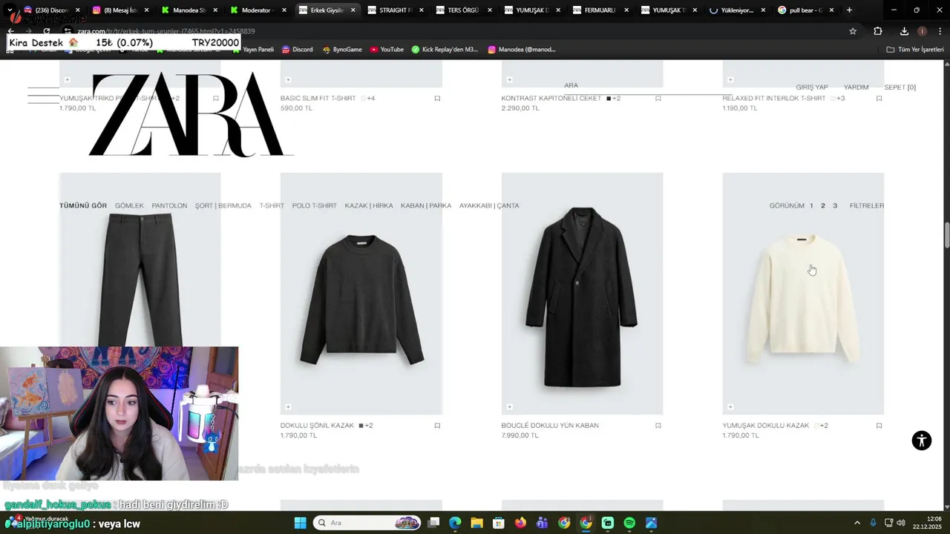Switch to Discord browser tab
The height and width of the screenshot is (534, 950).
[50, 10]
